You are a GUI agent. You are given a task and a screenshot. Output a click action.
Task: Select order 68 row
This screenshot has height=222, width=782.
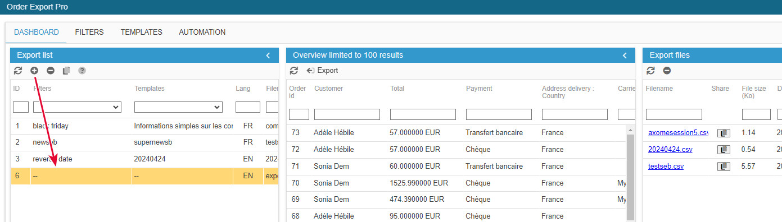coord(456,216)
